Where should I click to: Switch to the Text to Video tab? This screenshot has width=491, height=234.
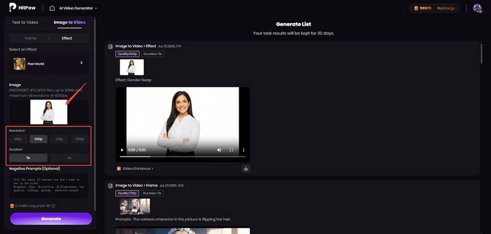click(x=25, y=22)
